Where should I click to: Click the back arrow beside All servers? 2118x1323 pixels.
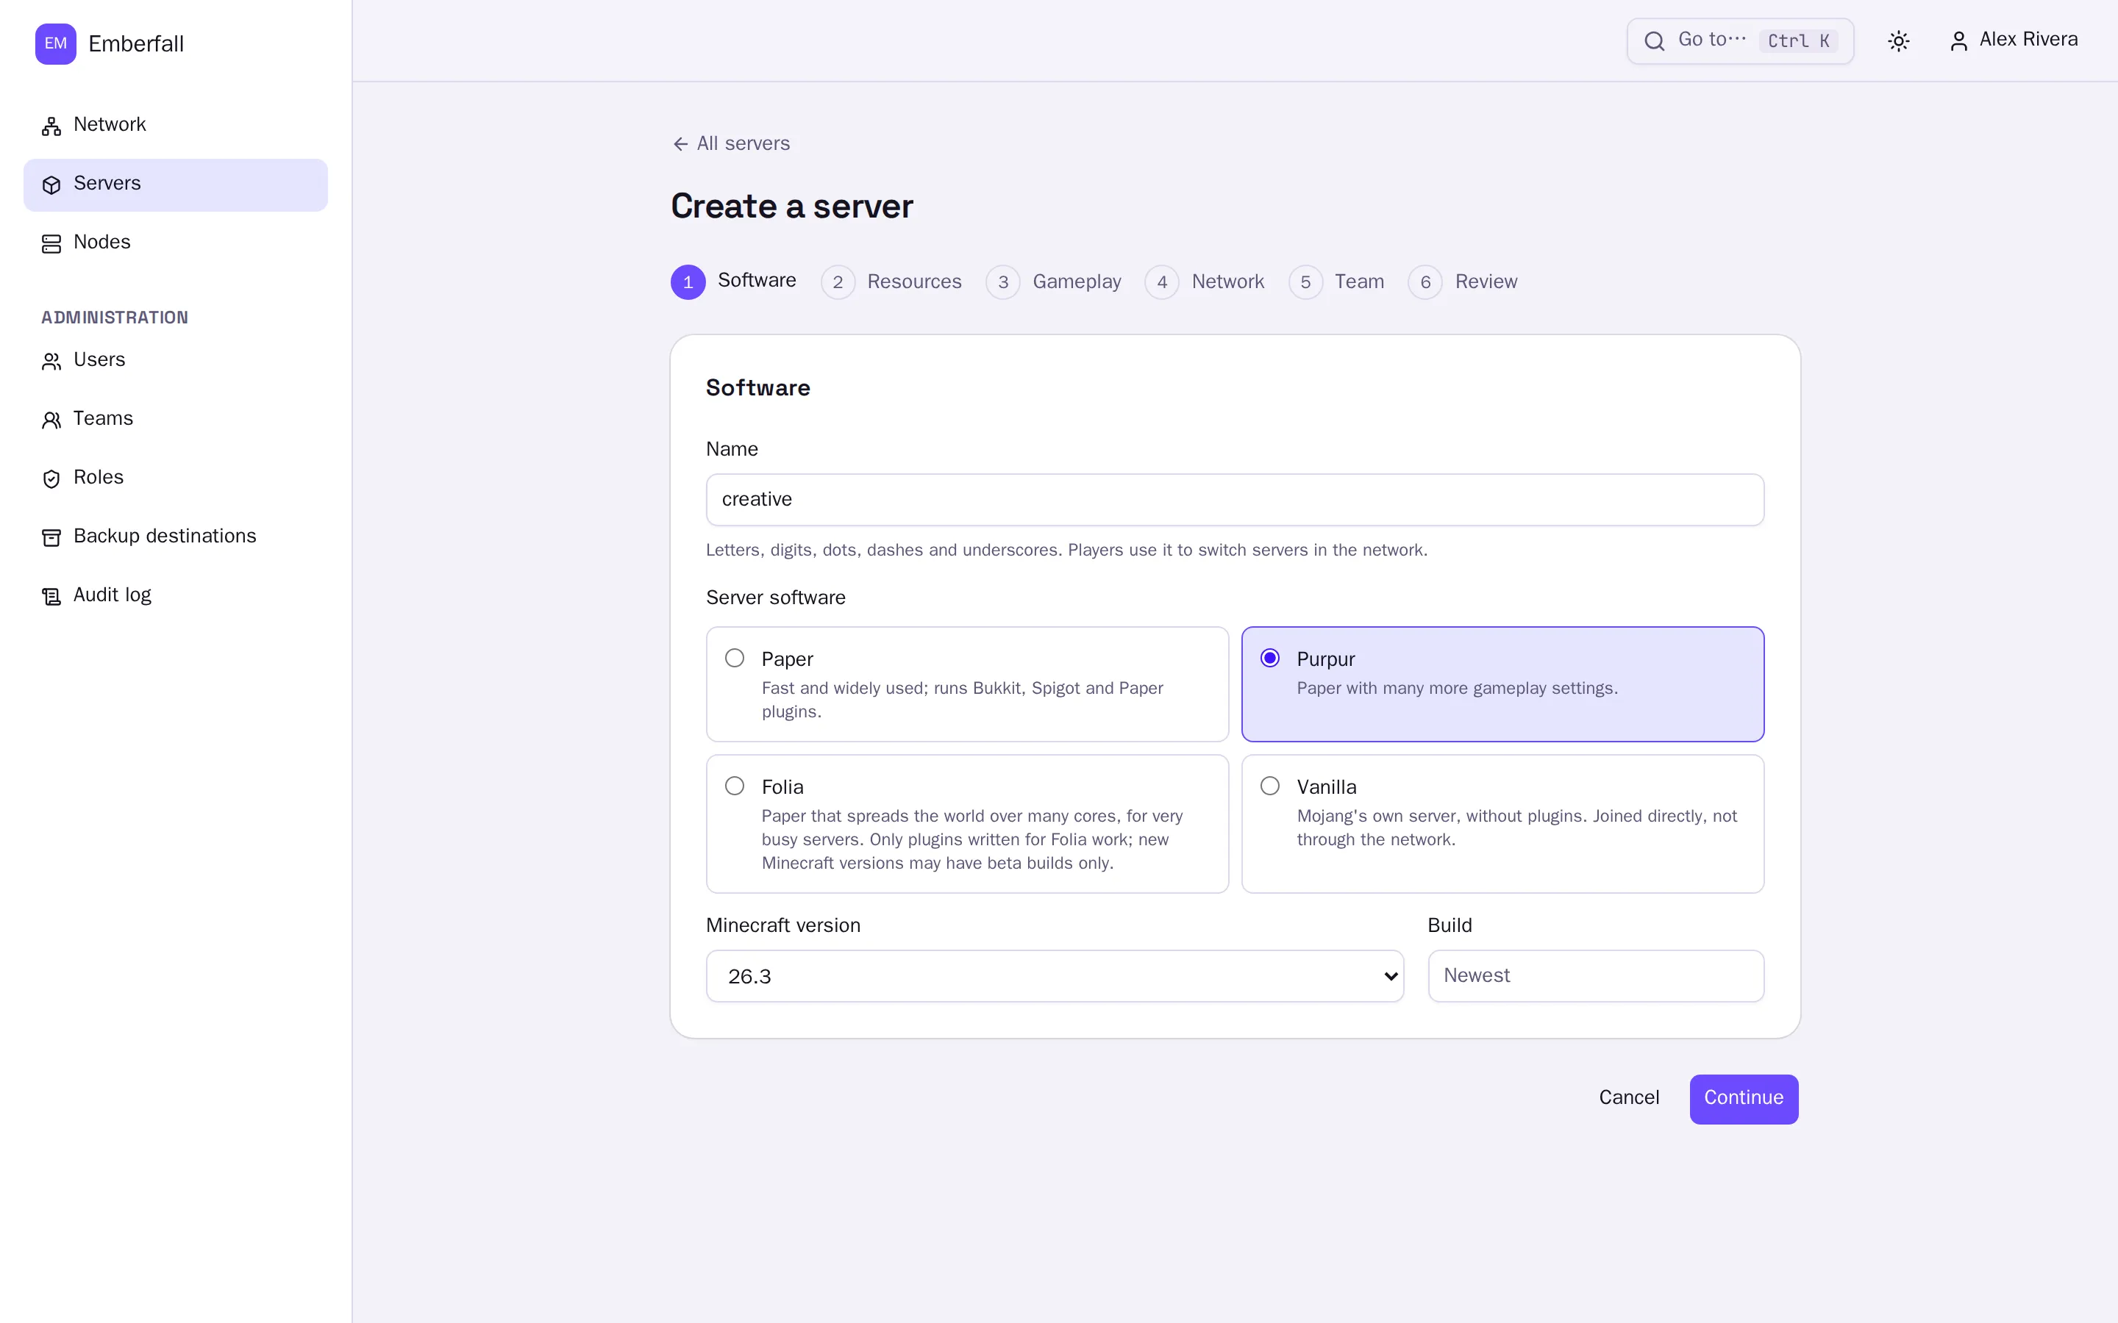[680, 143]
